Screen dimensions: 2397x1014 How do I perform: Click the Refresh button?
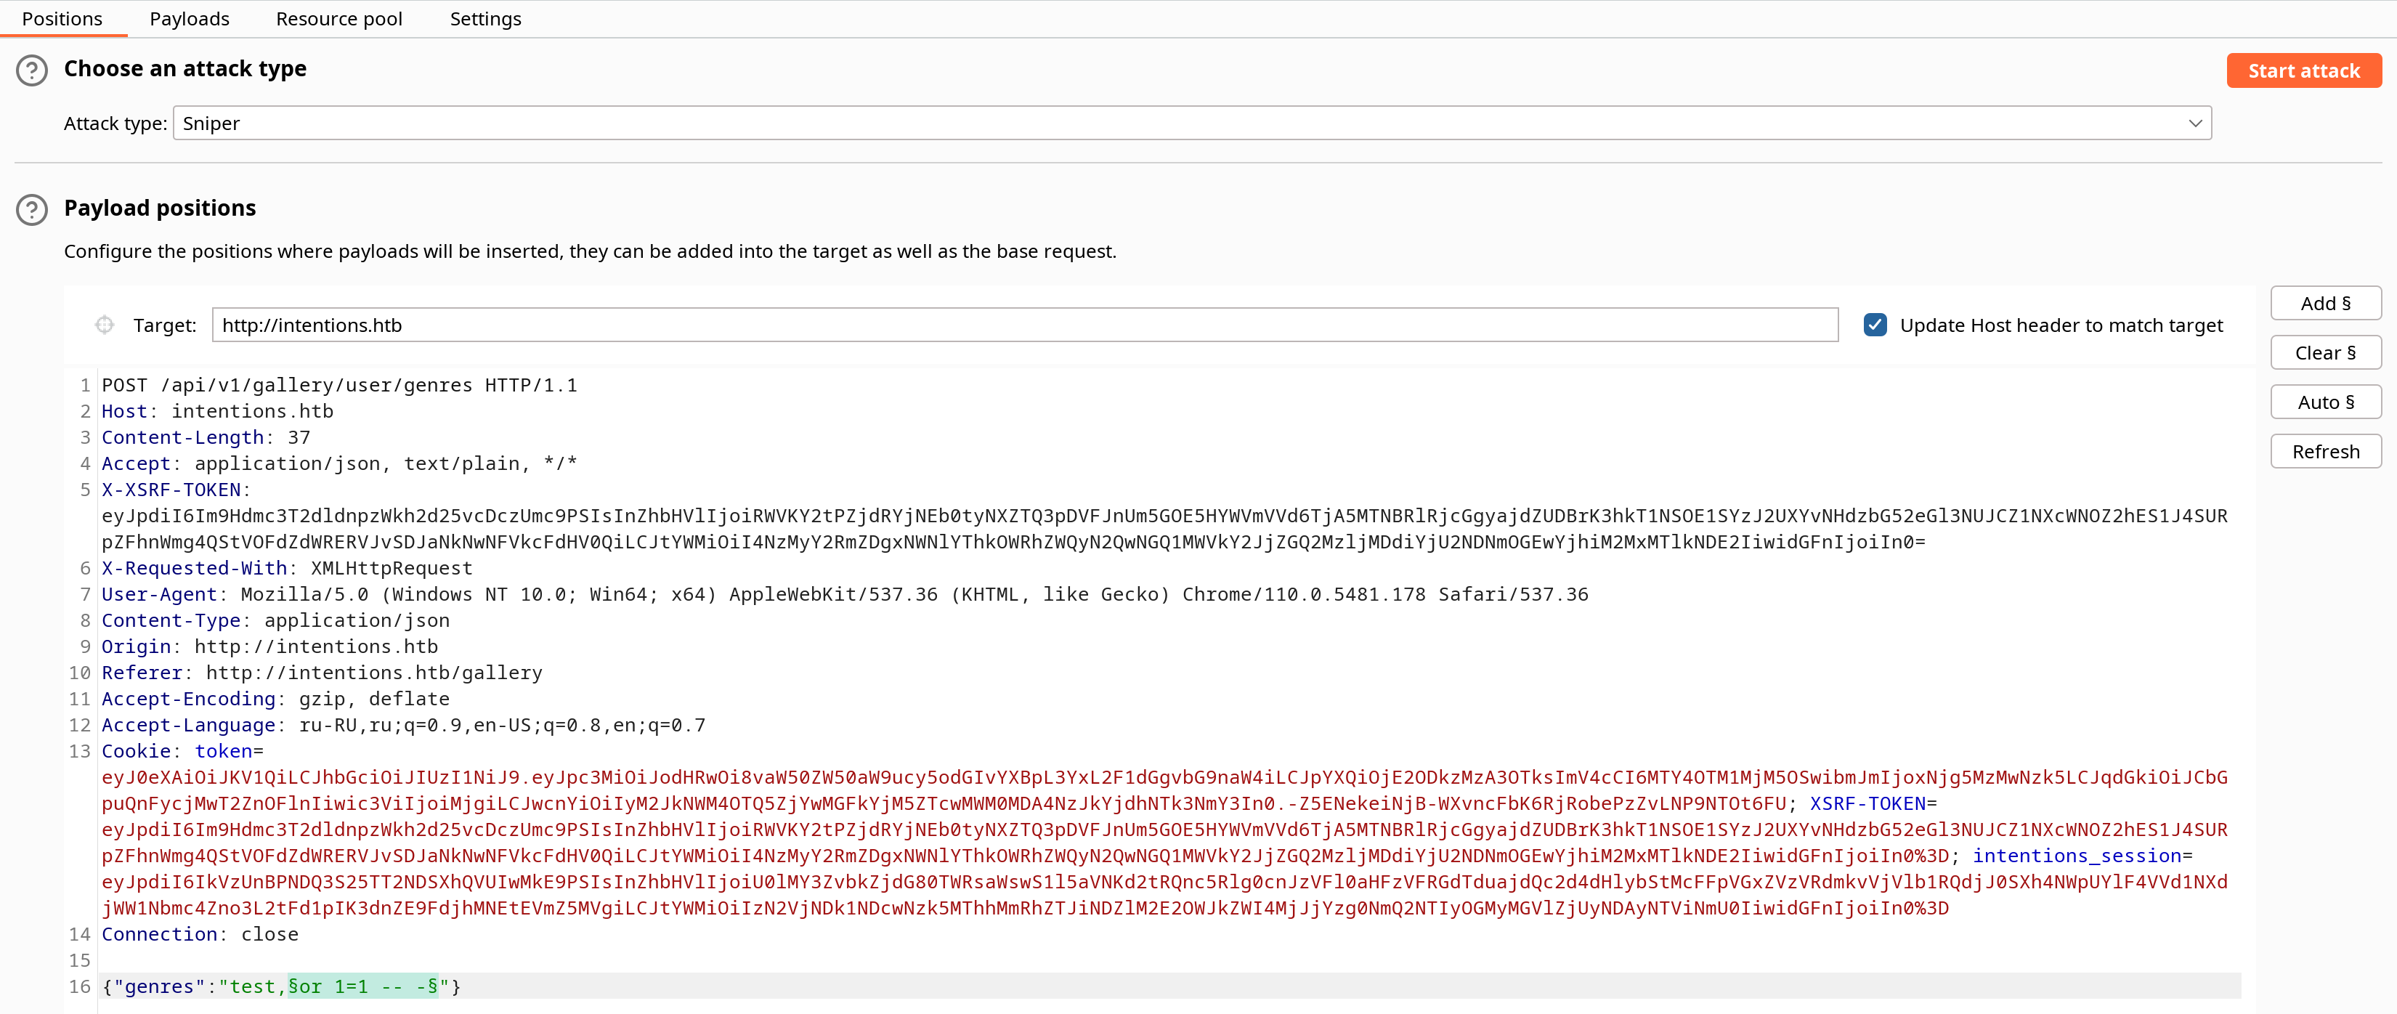pyautogui.click(x=2324, y=452)
